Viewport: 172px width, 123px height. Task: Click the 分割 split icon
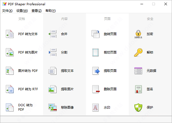[53, 52]
